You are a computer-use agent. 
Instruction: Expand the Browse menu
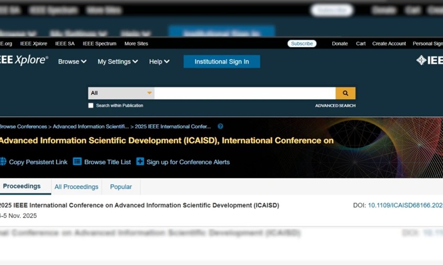pos(72,62)
